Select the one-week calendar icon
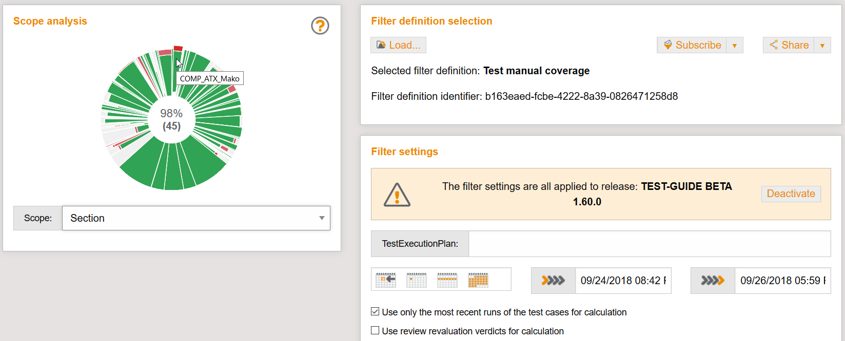 (447, 280)
